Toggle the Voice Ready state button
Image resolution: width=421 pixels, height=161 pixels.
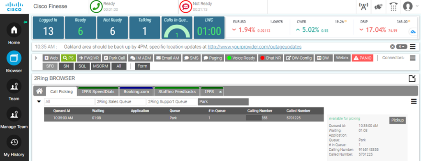241,58
